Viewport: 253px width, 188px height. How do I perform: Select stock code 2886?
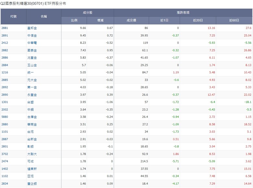[5, 58]
